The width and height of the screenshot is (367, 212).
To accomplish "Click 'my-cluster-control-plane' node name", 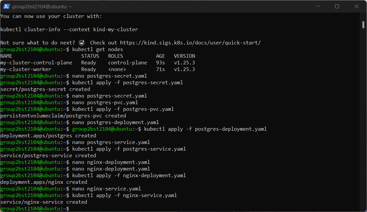I will [x=36, y=63].
